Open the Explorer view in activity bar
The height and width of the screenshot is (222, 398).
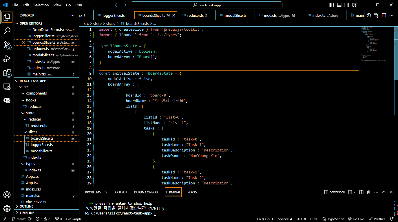pos(7,17)
